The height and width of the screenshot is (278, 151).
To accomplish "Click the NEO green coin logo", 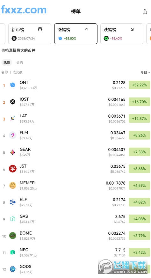I will tap(13, 252).
